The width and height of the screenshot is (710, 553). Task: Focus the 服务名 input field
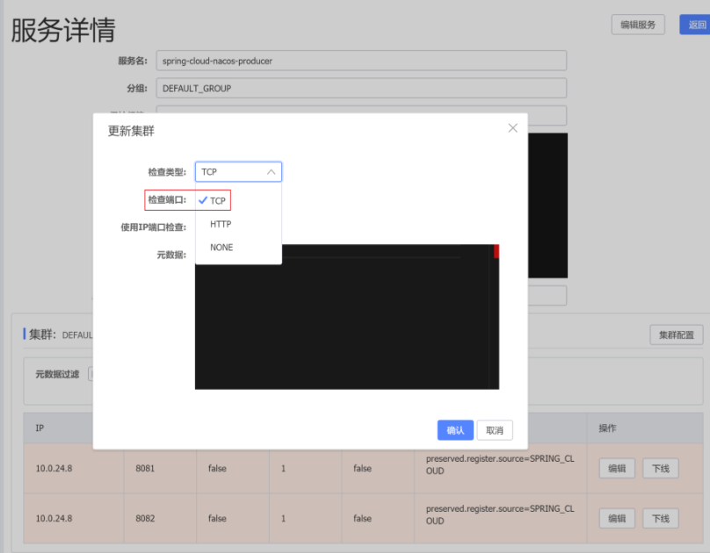[361, 61]
